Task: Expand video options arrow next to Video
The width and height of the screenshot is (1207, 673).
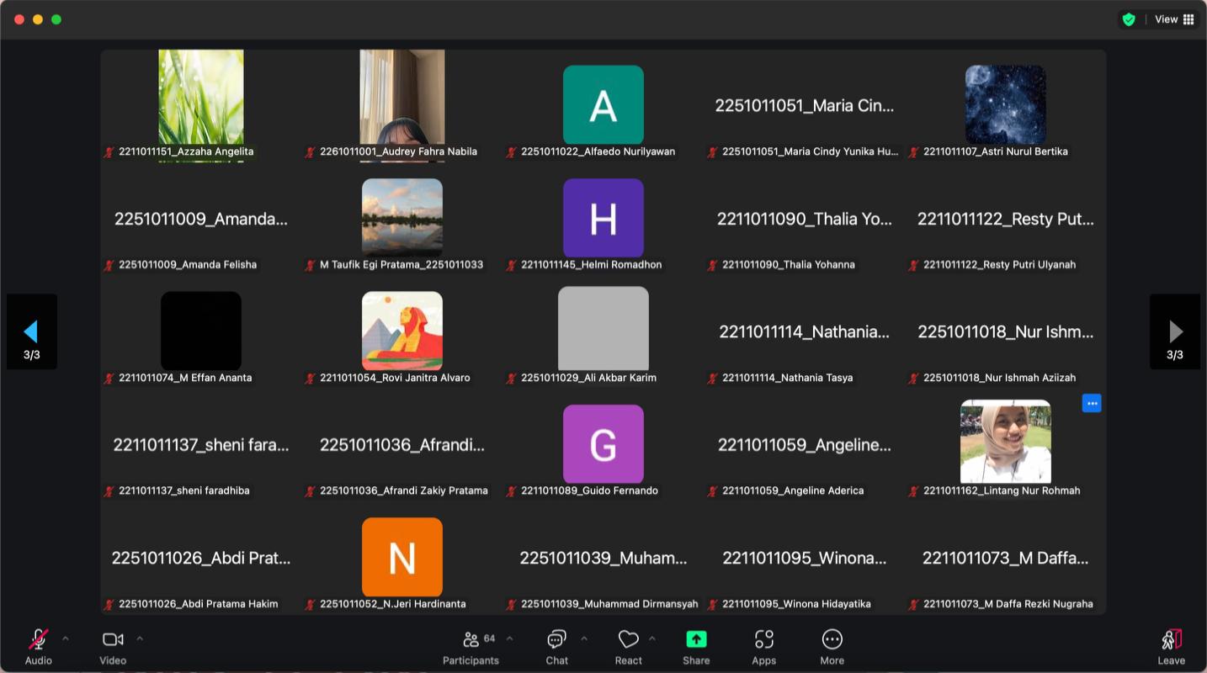Action: [x=140, y=639]
